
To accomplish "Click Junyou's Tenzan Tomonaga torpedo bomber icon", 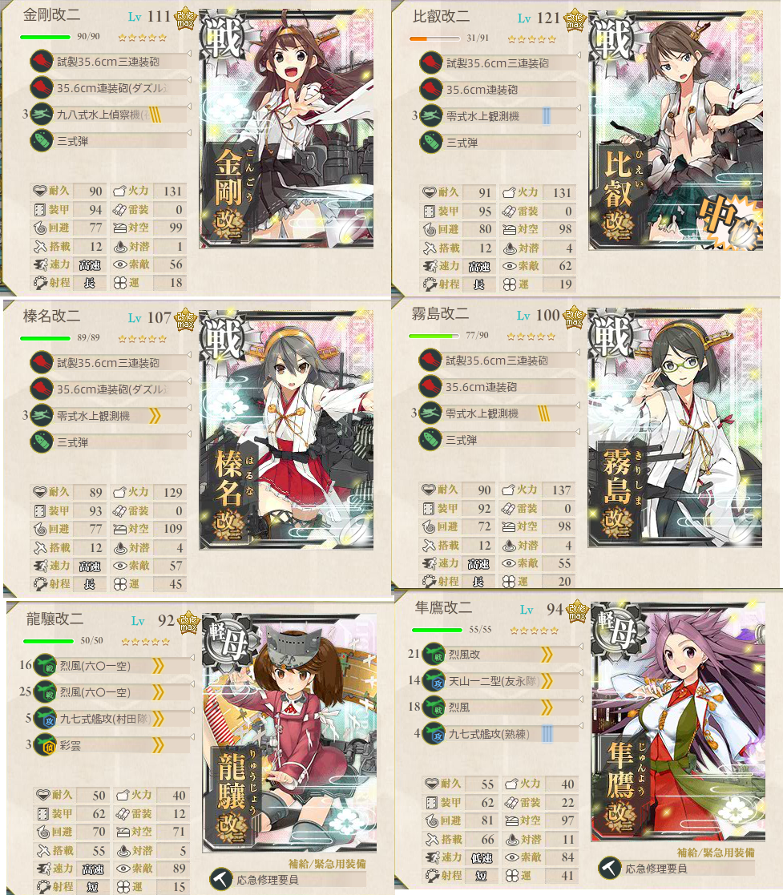I will (434, 680).
